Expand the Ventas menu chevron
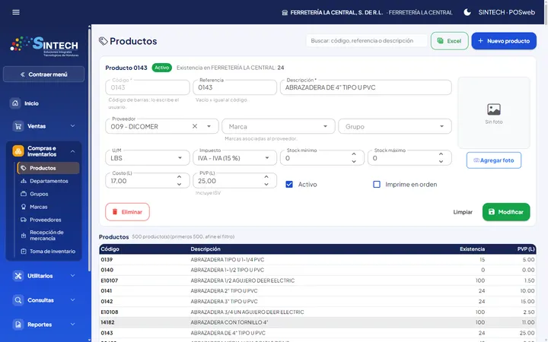 (x=73, y=126)
